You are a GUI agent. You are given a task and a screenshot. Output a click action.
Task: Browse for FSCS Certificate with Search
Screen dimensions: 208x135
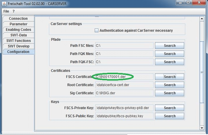click(169, 77)
